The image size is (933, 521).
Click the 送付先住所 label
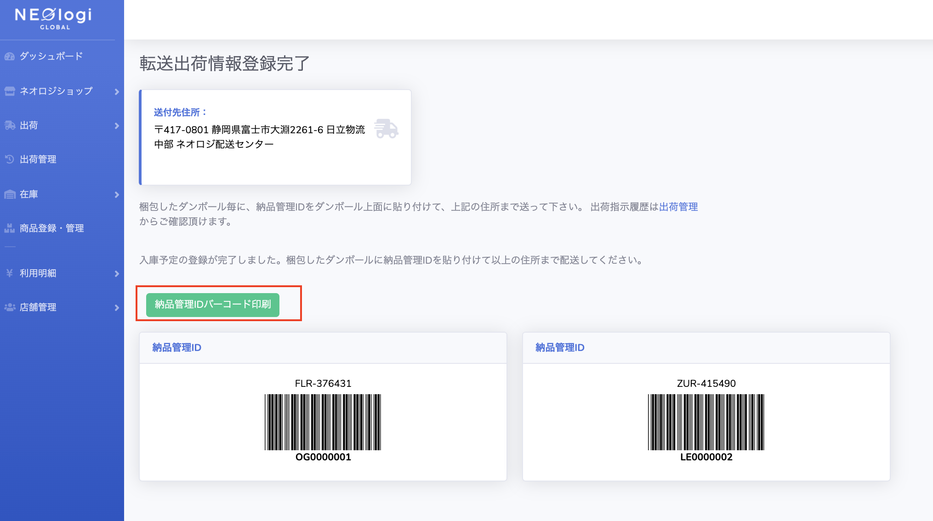pyautogui.click(x=180, y=112)
